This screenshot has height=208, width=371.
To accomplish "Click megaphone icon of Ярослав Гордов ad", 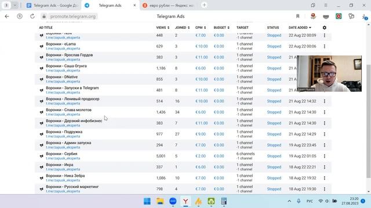I will pyautogui.click(x=42, y=57).
